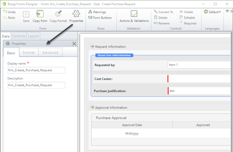Open form Properties gear in ribbon
233x152 pixels.
(76, 14)
